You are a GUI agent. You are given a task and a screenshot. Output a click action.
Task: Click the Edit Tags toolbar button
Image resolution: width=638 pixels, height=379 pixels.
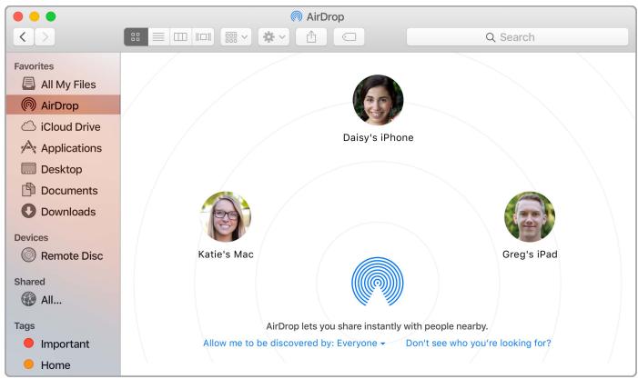(349, 37)
